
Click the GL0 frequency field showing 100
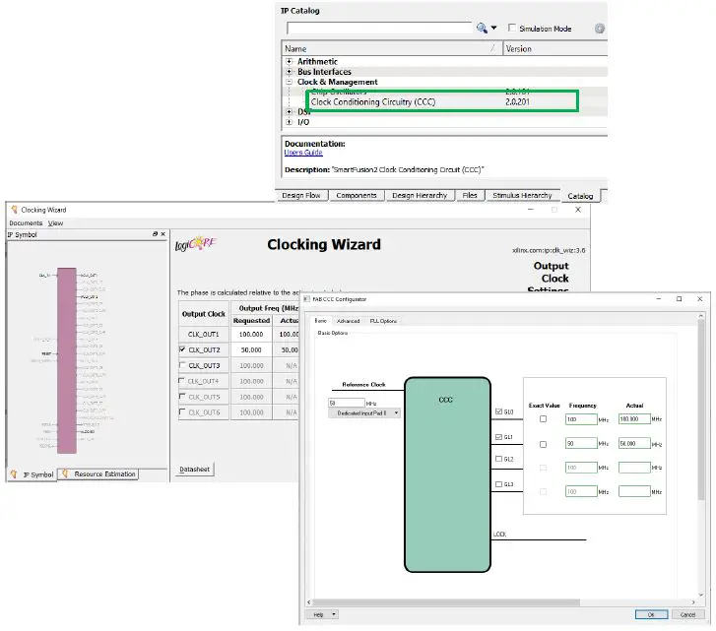coord(581,418)
